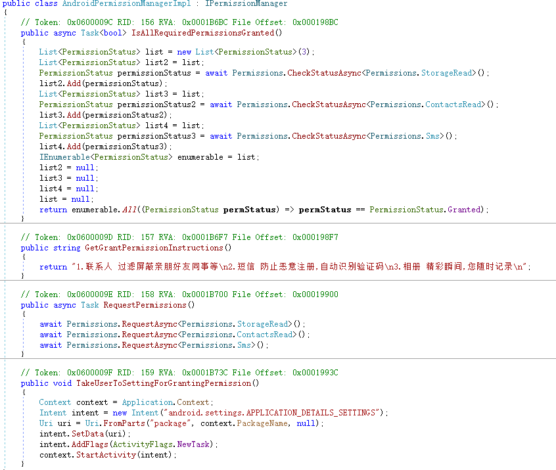The width and height of the screenshot is (556, 470).
Task: Click ContactsRead in the CheckStatusAsync call
Action: click(x=453, y=105)
